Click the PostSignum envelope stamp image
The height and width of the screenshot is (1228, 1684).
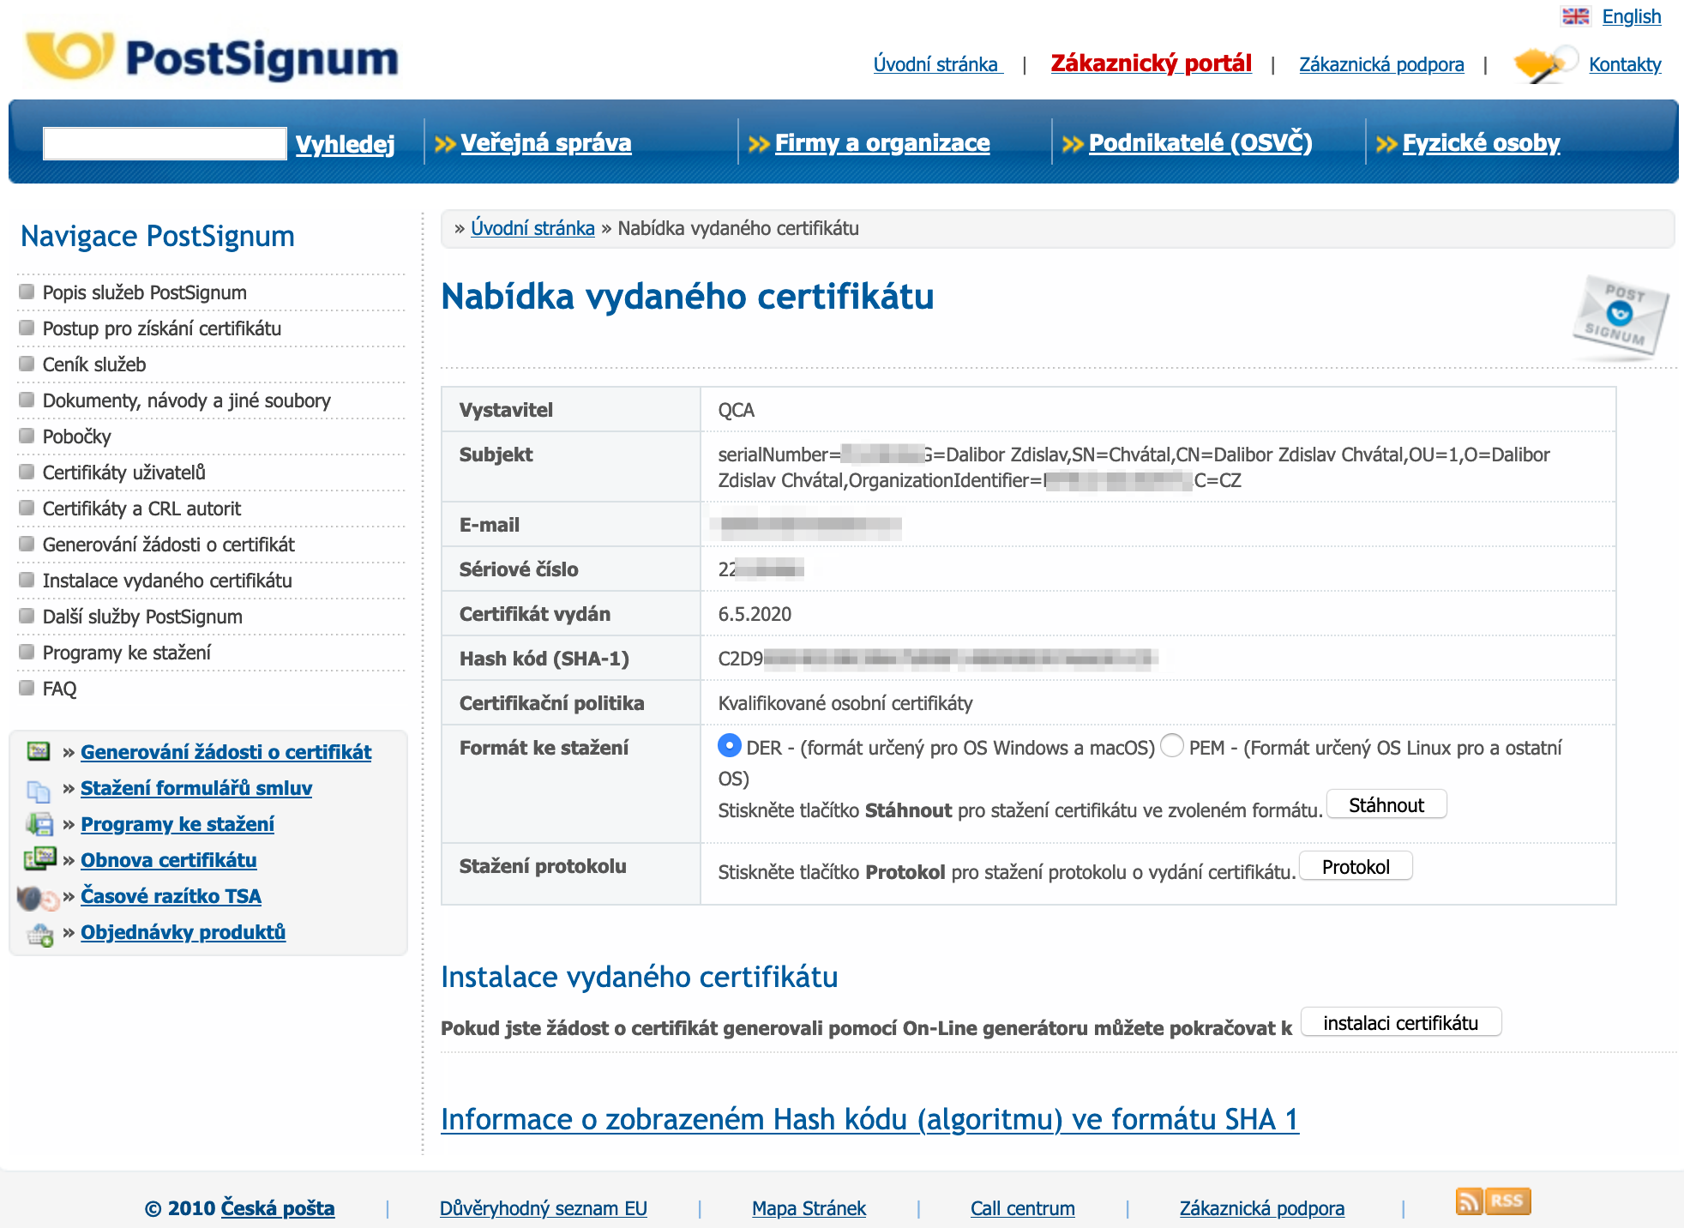click(x=1620, y=316)
